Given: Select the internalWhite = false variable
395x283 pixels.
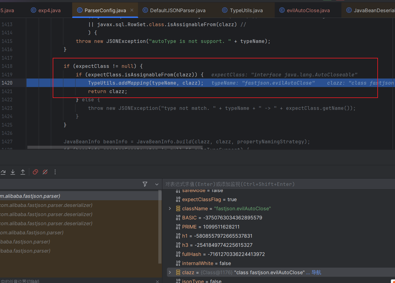Looking at the screenshot, I should 203,263.
